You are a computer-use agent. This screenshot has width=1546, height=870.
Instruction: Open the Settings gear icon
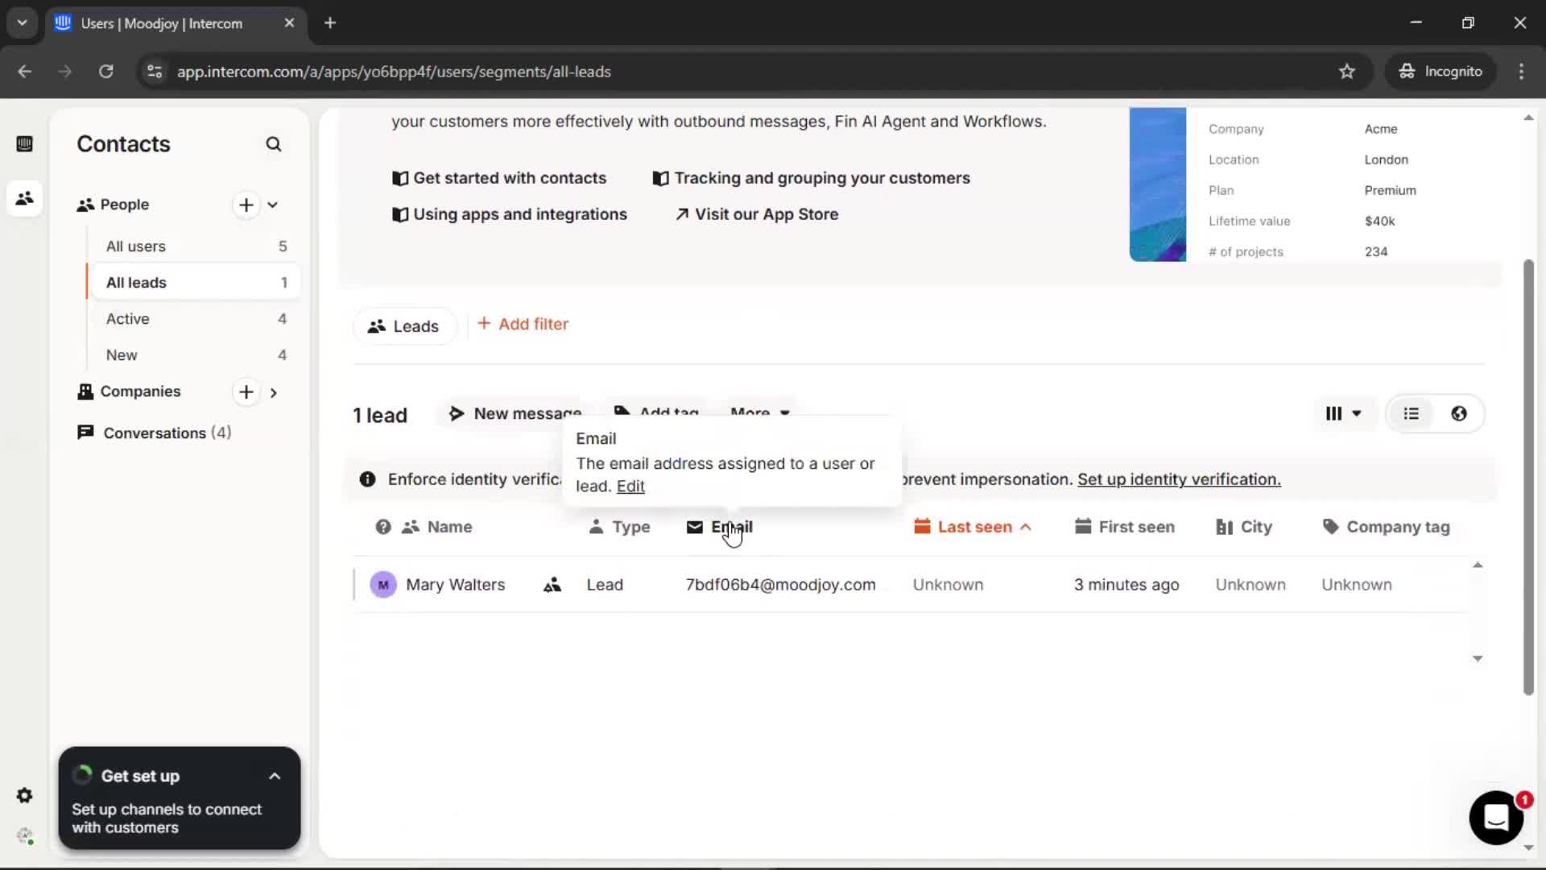(x=24, y=796)
